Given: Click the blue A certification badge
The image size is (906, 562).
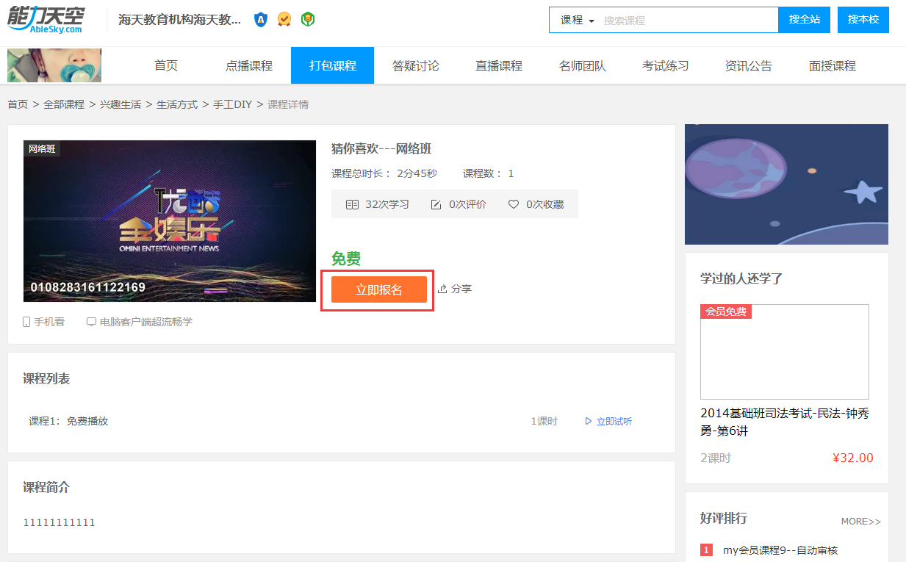Looking at the screenshot, I should click(261, 20).
